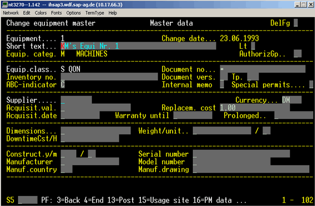Image resolution: width=315 pixels, height=206 pixels.
Task: Click the Supplier input field
Action: pyautogui.click(x=76, y=100)
